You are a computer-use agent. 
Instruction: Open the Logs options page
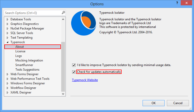pos(18,56)
